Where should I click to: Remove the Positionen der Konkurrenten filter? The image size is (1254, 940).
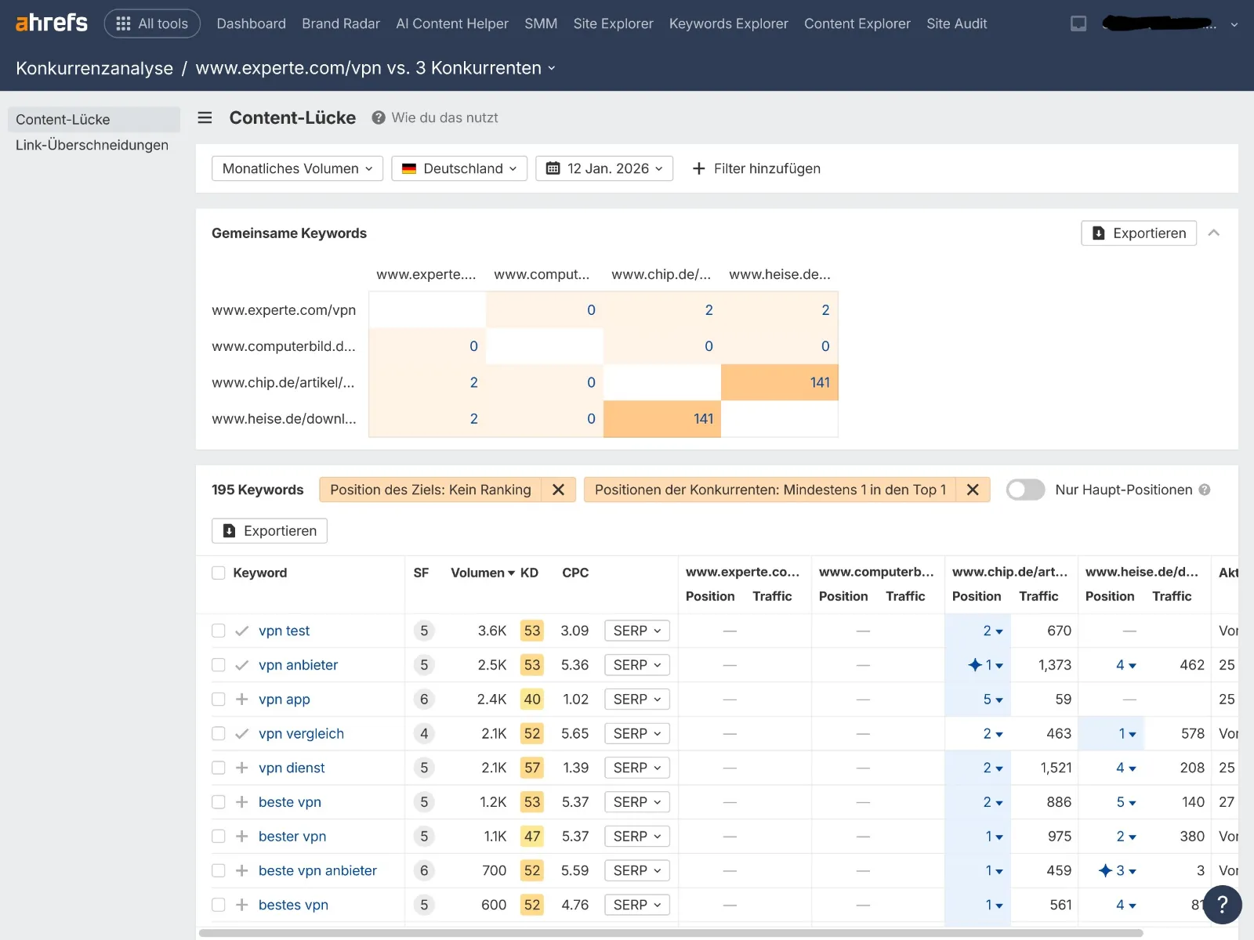[973, 490]
